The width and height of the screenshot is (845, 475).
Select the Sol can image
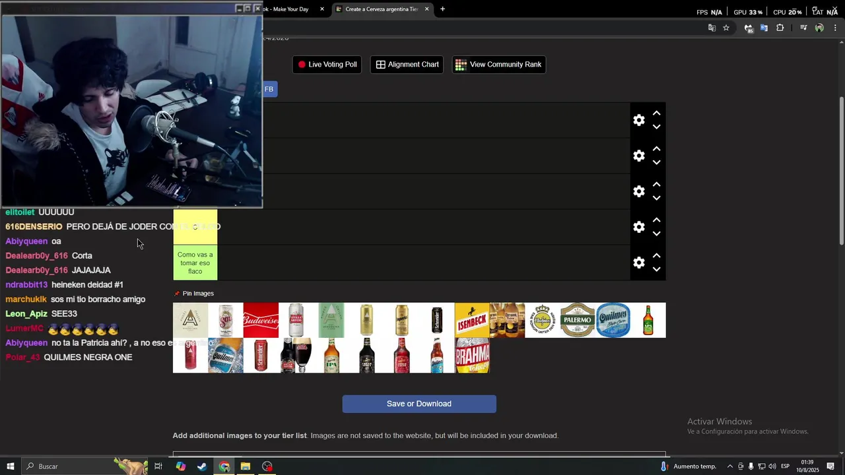tap(226, 320)
